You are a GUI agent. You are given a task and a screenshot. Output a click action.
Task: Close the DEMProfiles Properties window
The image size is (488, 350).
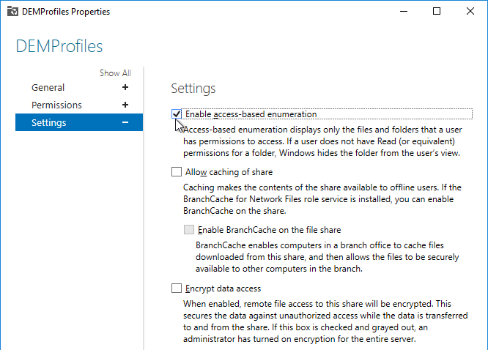pos(470,11)
